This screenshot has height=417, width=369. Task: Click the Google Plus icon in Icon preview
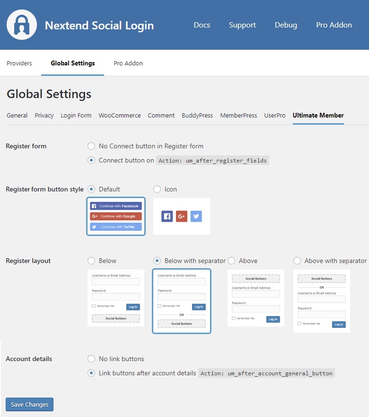182,217
